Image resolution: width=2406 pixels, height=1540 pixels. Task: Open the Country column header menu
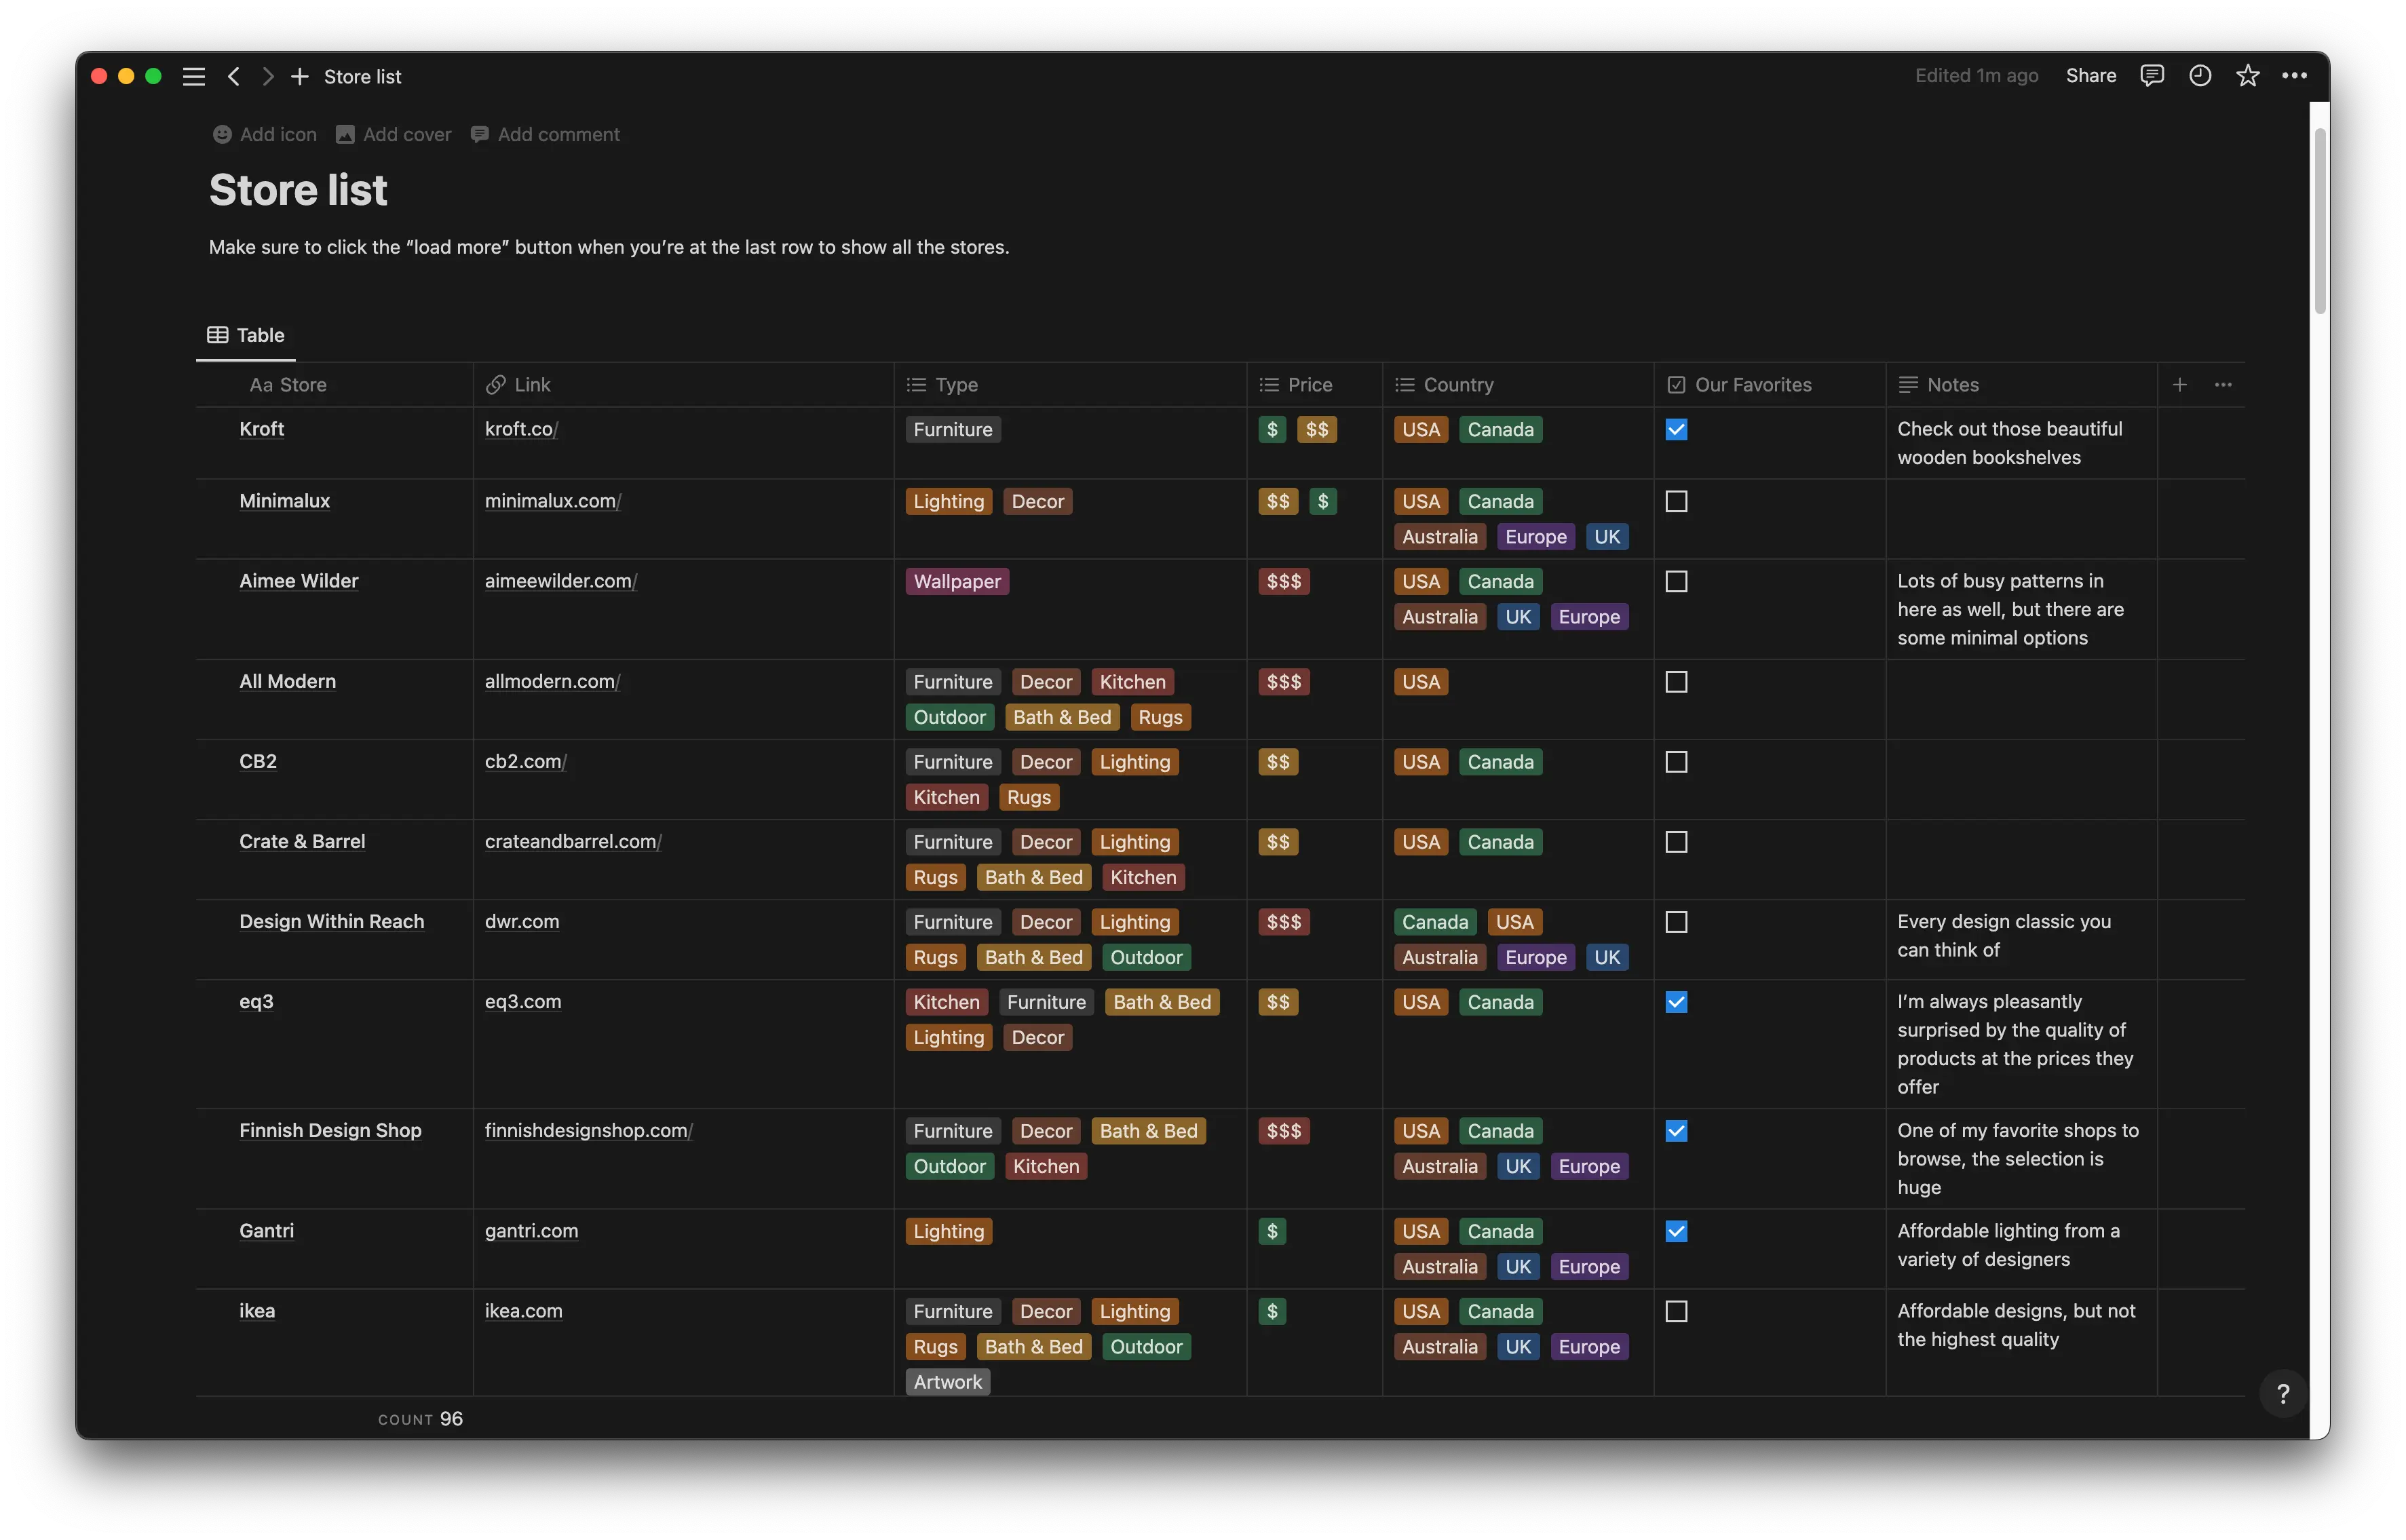[1518, 385]
